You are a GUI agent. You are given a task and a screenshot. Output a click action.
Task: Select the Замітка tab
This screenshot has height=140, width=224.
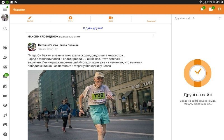30,19
